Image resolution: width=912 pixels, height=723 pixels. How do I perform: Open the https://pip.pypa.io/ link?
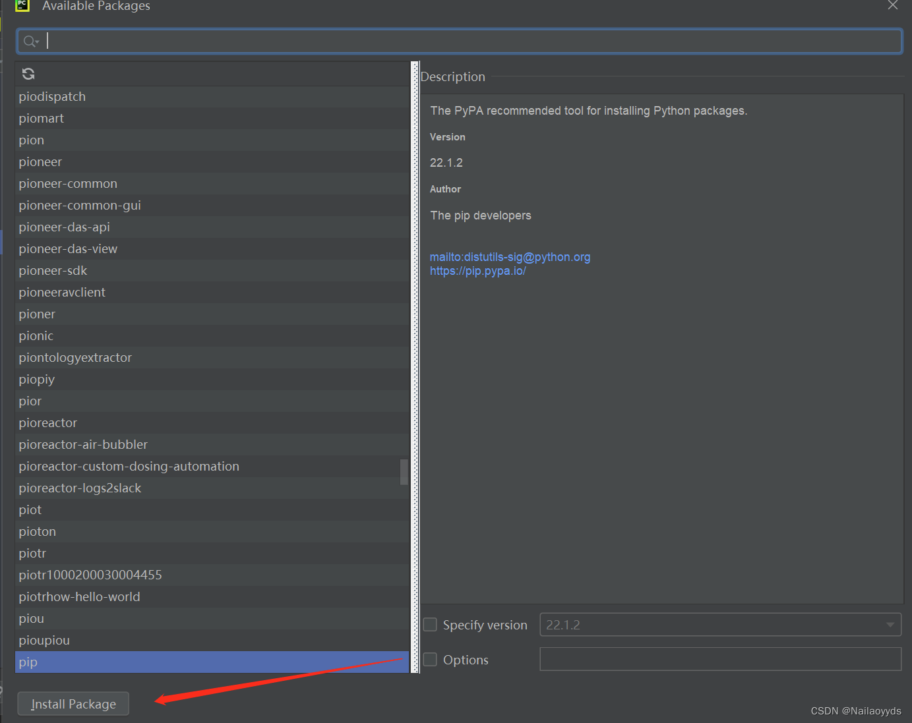coord(477,271)
